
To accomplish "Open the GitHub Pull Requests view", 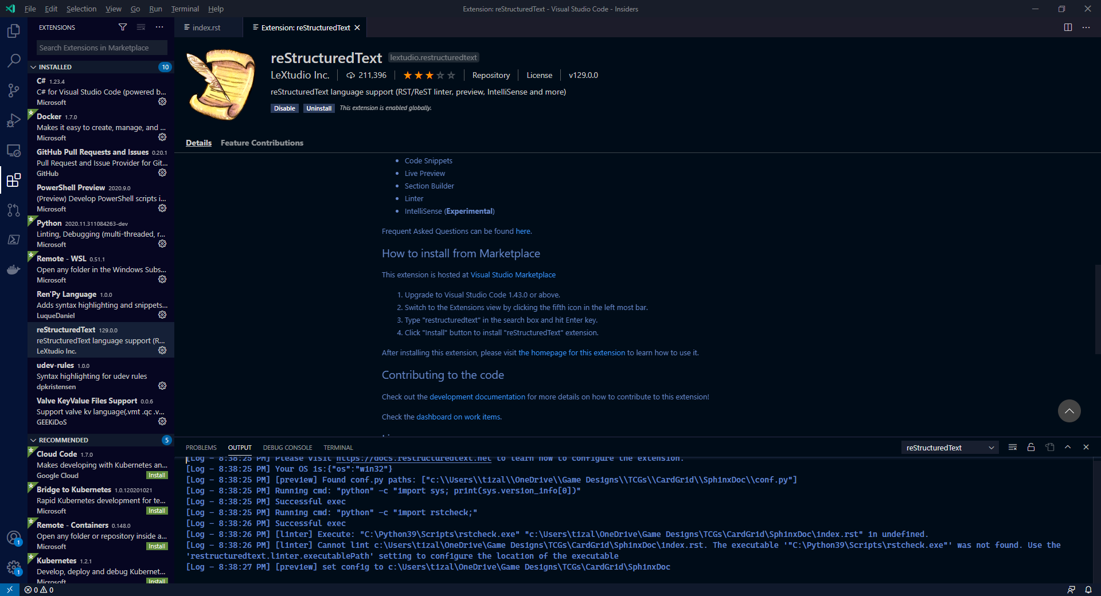I will click(x=13, y=210).
